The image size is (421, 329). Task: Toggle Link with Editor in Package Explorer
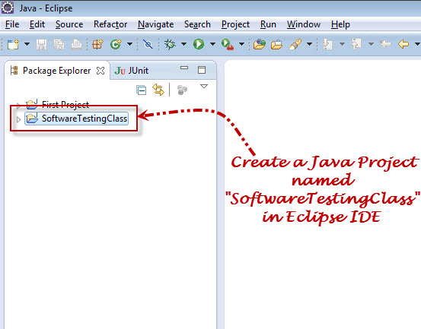(158, 90)
